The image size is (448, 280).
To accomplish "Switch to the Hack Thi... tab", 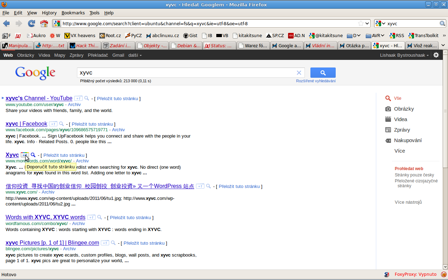I will pos(84,45).
